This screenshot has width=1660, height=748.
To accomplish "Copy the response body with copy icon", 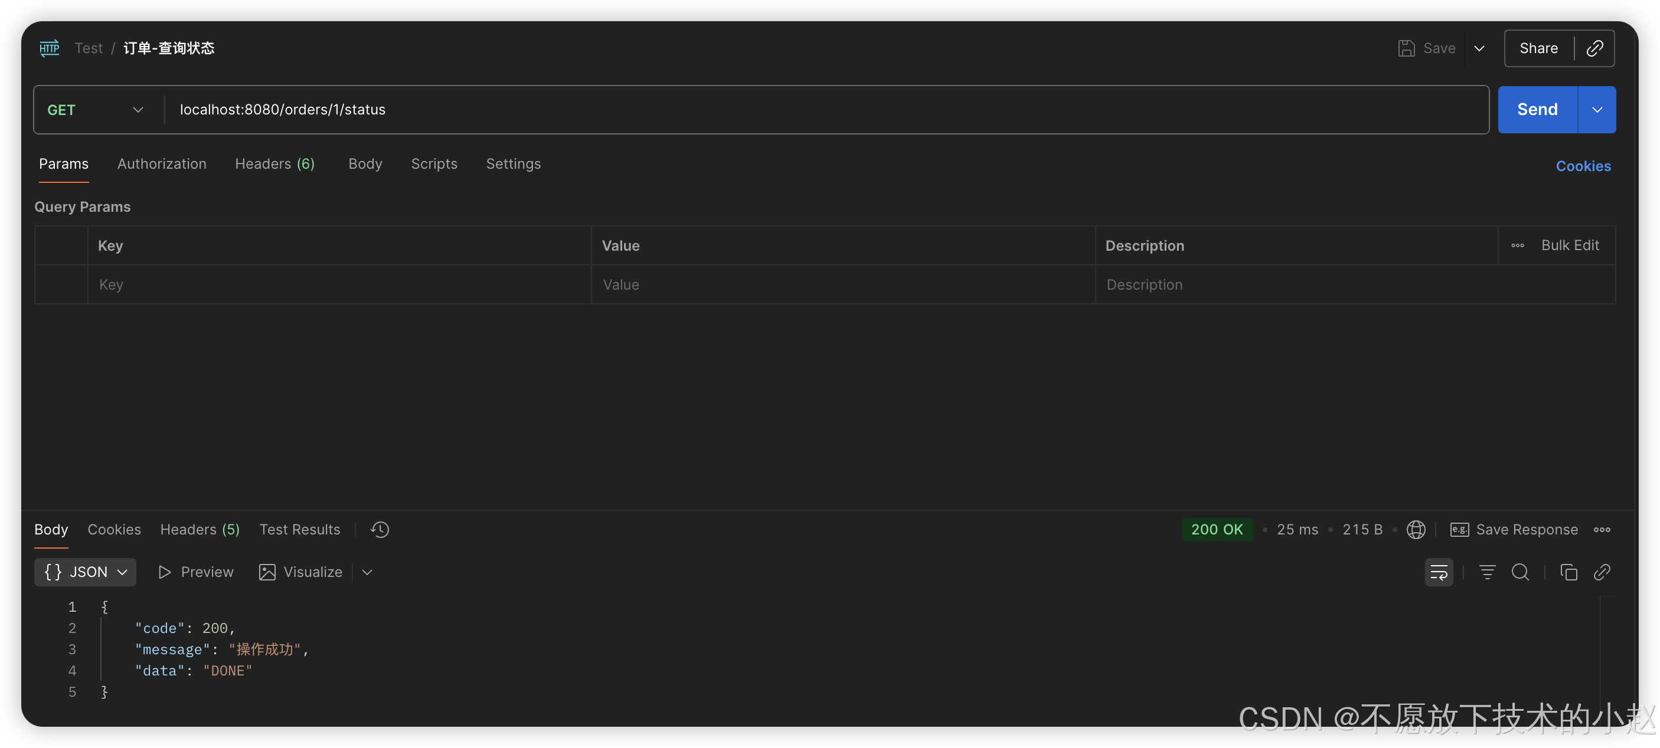I will (1568, 572).
